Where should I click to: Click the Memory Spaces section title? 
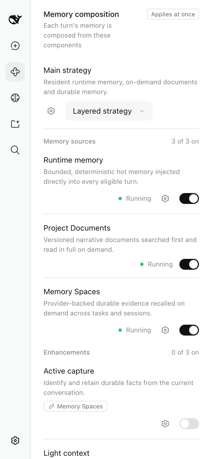tap(72, 291)
